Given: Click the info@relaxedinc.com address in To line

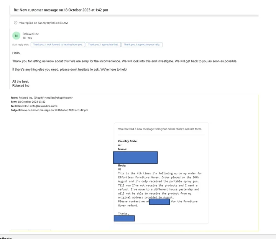Looking at the screenshot, I should tap(43, 106).
